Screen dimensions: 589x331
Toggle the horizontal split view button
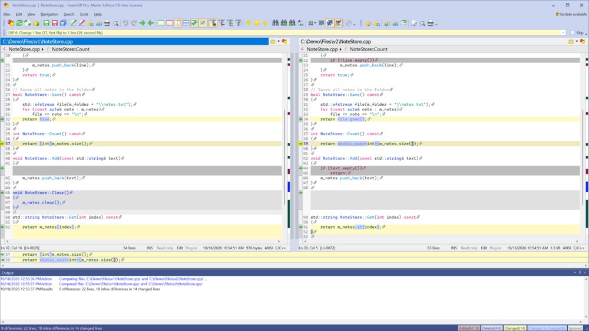pos(186,24)
